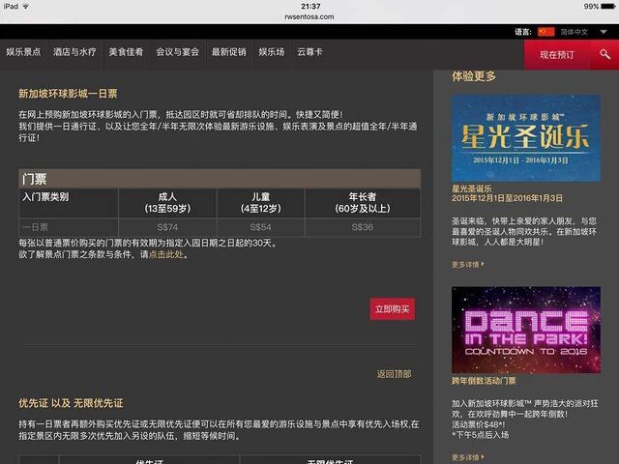Open 星光圣诞乐 banner image
The image size is (619, 464).
[526, 137]
